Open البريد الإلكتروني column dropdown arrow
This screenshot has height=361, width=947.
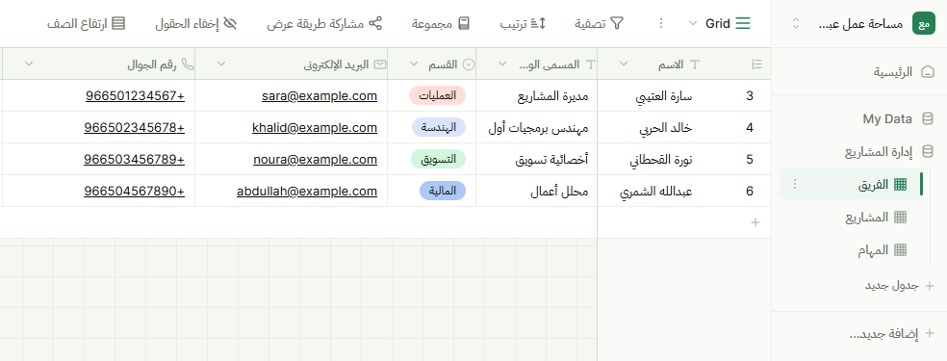(220, 64)
